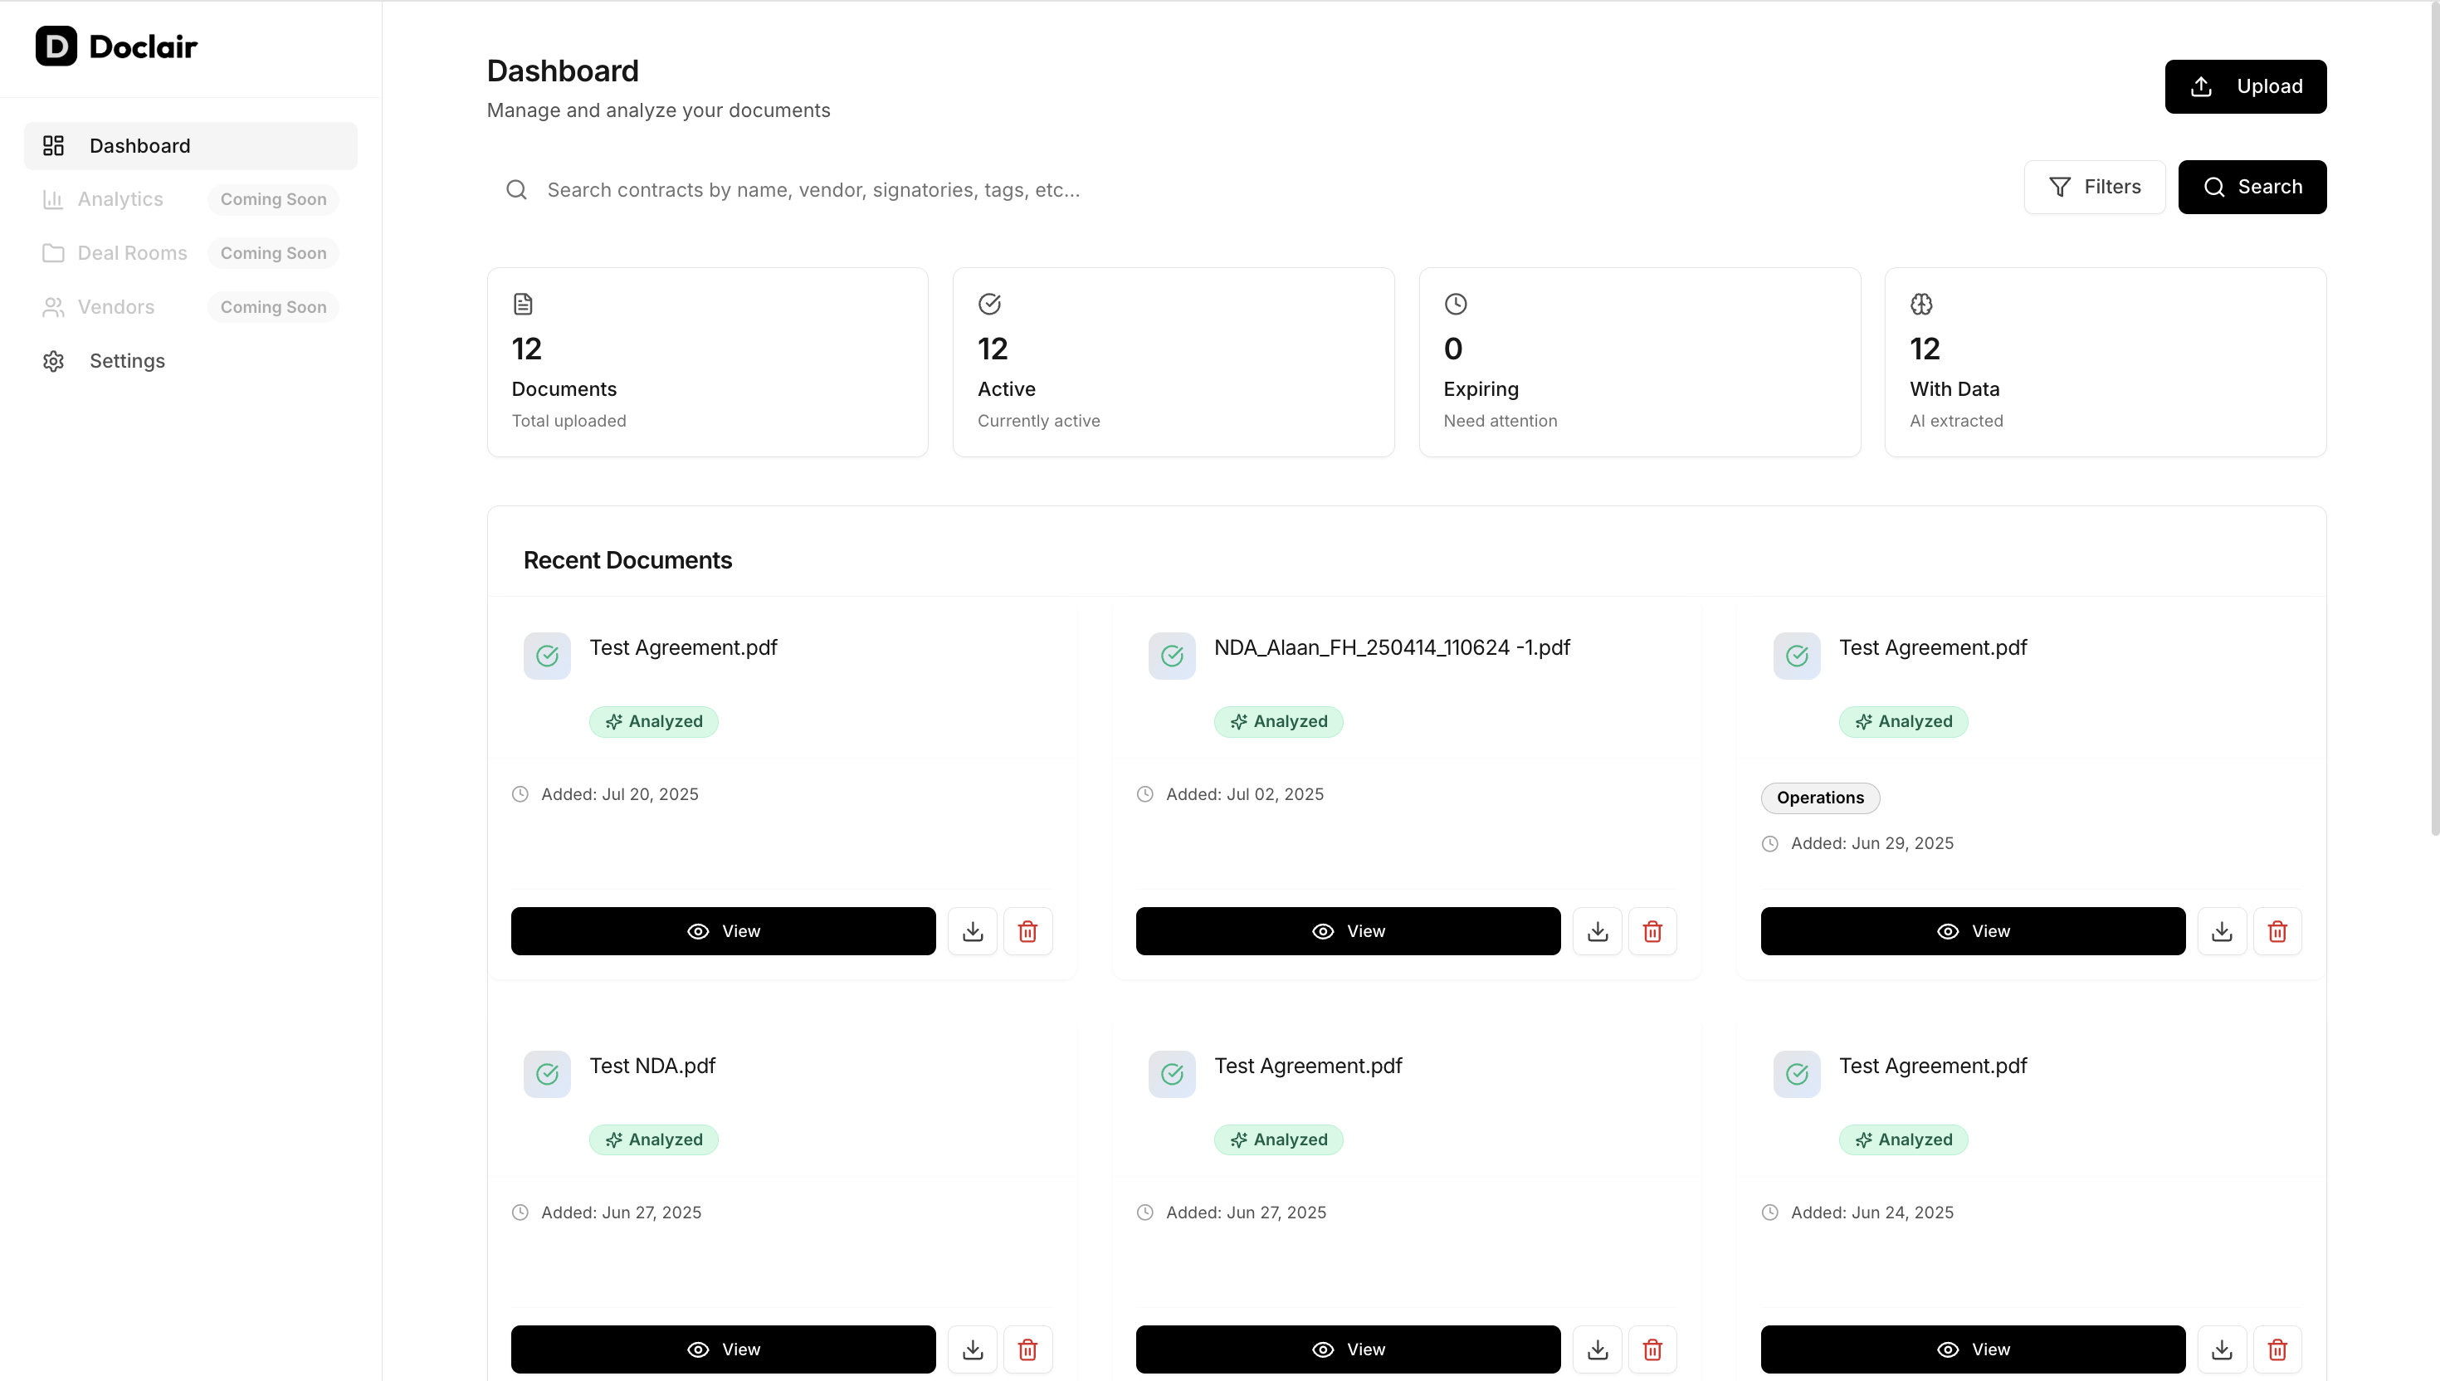Click the Upload button
The width and height of the screenshot is (2440, 1381).
pos(2245,86)
